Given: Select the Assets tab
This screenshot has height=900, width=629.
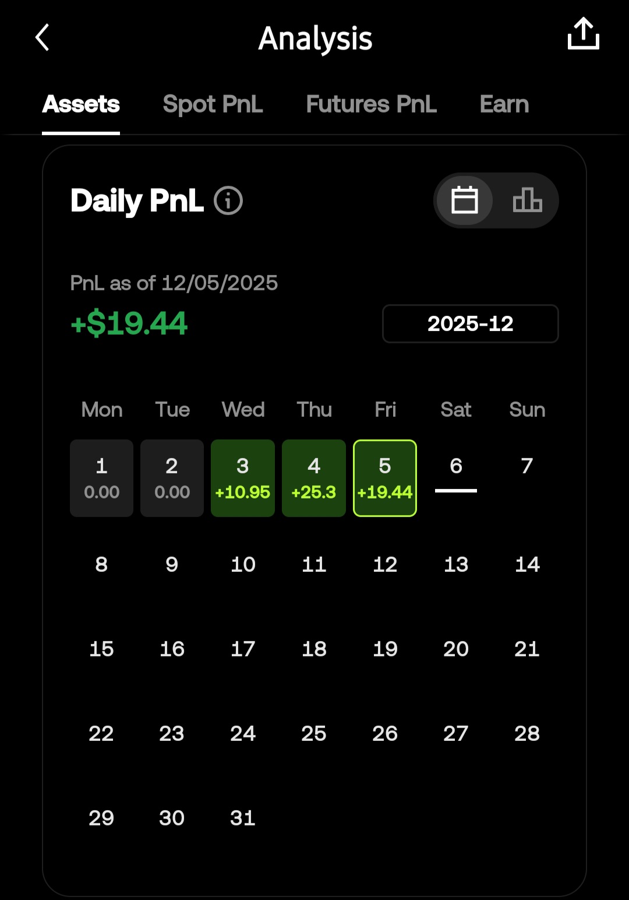Looking at the screenshot, I should tap(81, 104).
